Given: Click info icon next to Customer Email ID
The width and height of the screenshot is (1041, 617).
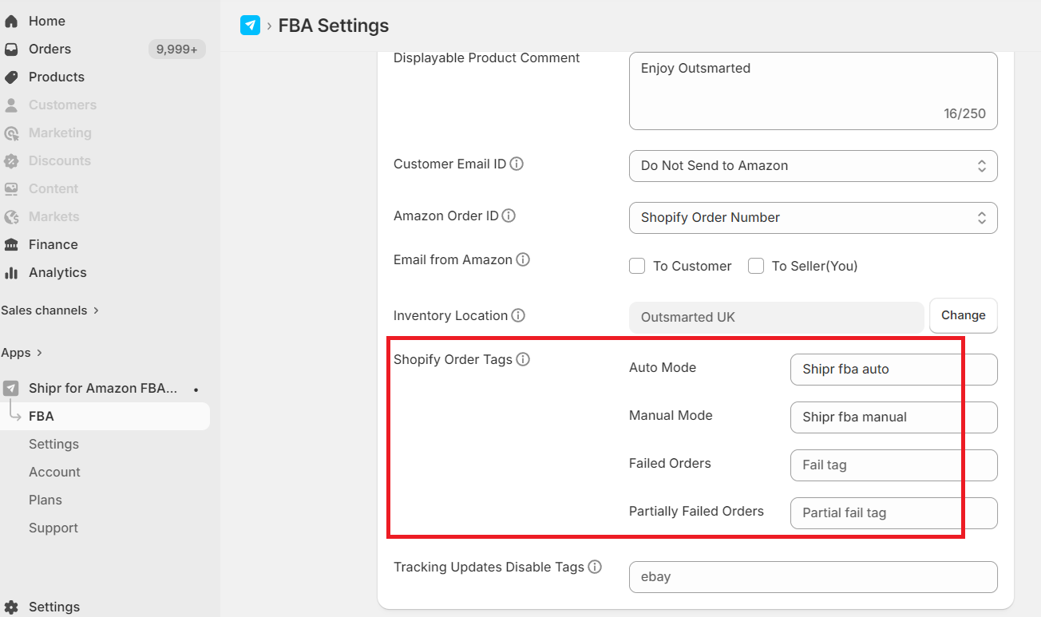Looking at the screenshot, I should 517,164.
